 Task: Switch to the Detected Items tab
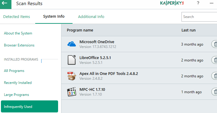coord(17,17)
